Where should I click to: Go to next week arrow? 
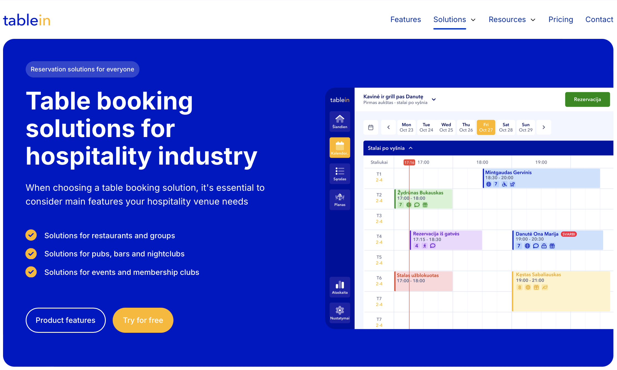544,127
